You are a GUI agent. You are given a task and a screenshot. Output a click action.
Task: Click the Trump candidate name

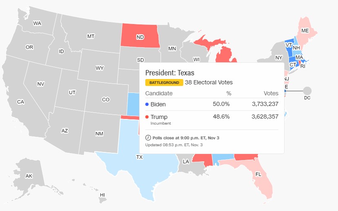[x=159, y=117]
